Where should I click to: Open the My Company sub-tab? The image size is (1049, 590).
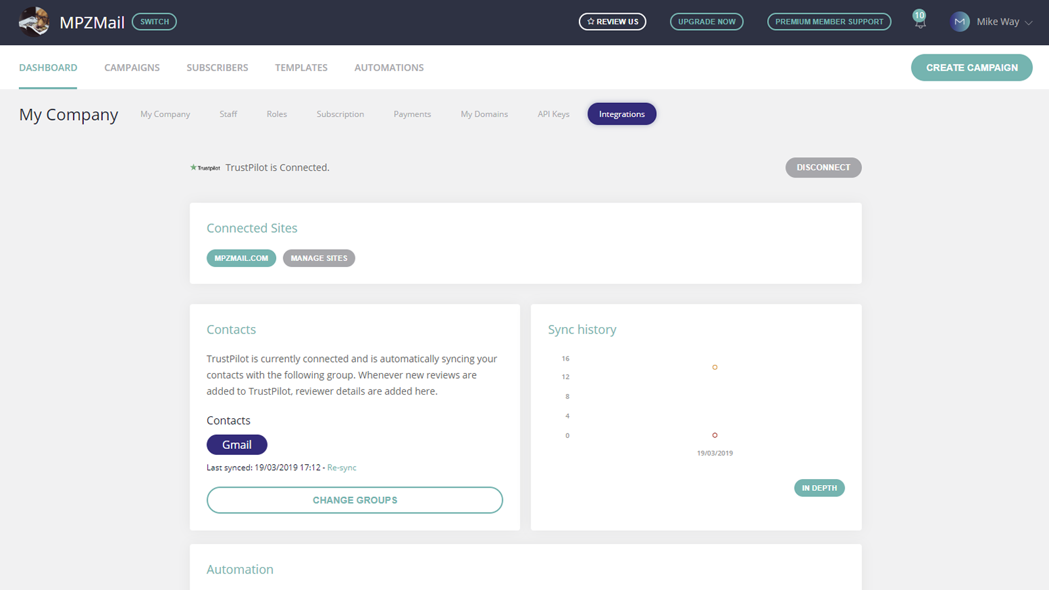click(x=165, y=114)
